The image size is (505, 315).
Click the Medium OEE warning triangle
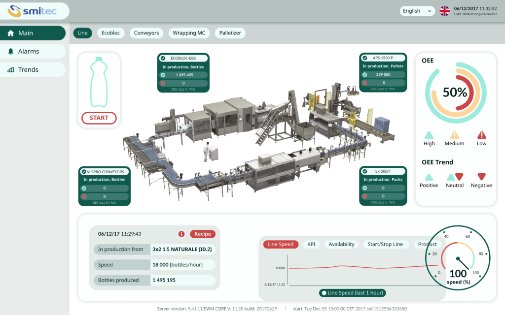pyautogui.click(x=454, y=135)
